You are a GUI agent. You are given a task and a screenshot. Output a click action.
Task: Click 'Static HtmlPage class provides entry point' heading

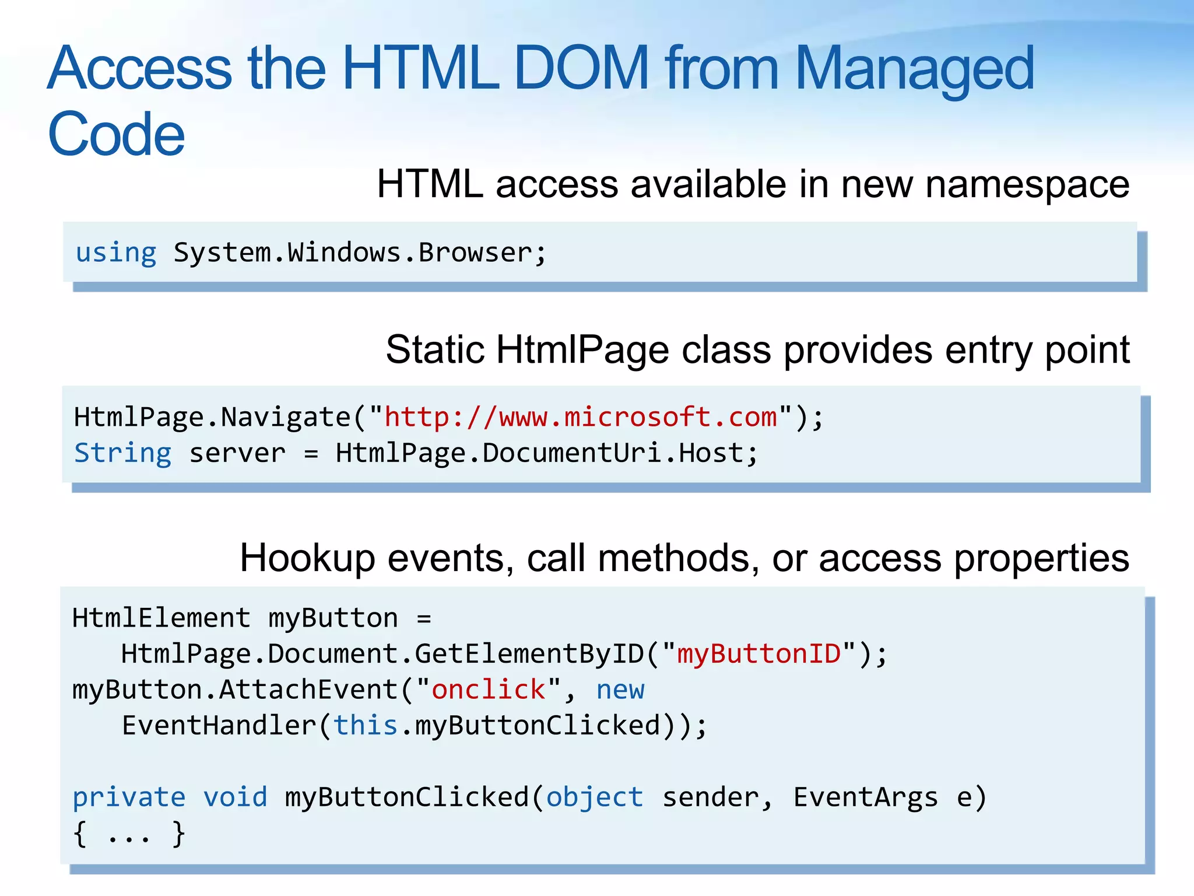(757, 350)
